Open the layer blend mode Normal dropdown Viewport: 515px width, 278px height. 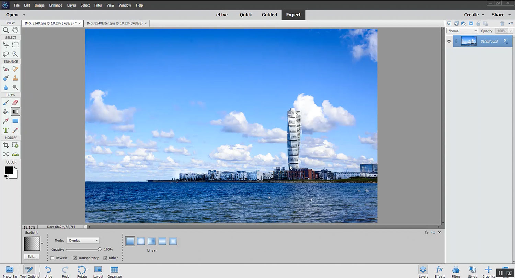[462, 31]
